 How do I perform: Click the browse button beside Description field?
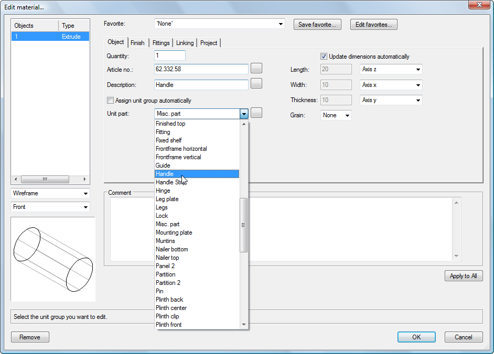click(256, 83)
